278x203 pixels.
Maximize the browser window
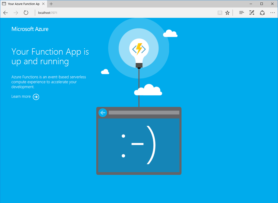[261, 4]
